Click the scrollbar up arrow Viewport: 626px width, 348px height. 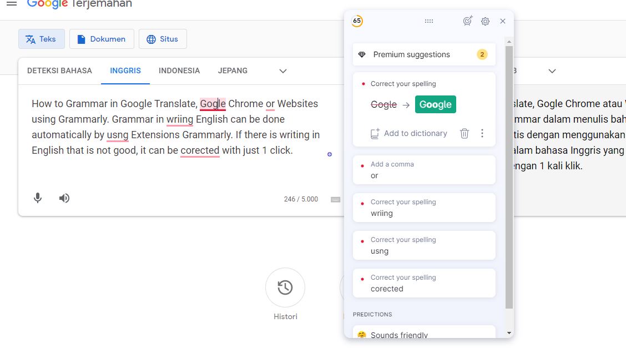click(509, 42)
